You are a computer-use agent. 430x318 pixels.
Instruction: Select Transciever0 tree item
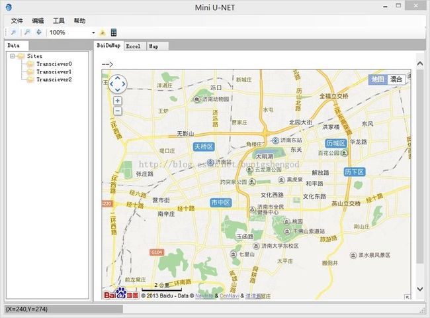click(54, 64)
